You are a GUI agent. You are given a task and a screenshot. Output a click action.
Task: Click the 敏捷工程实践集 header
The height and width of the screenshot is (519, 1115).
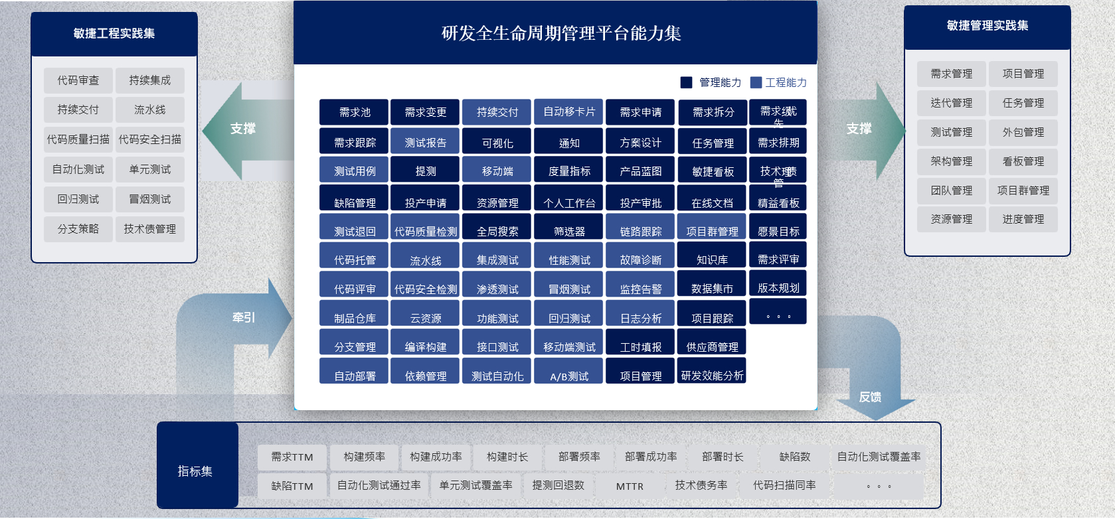coord(114,33)
